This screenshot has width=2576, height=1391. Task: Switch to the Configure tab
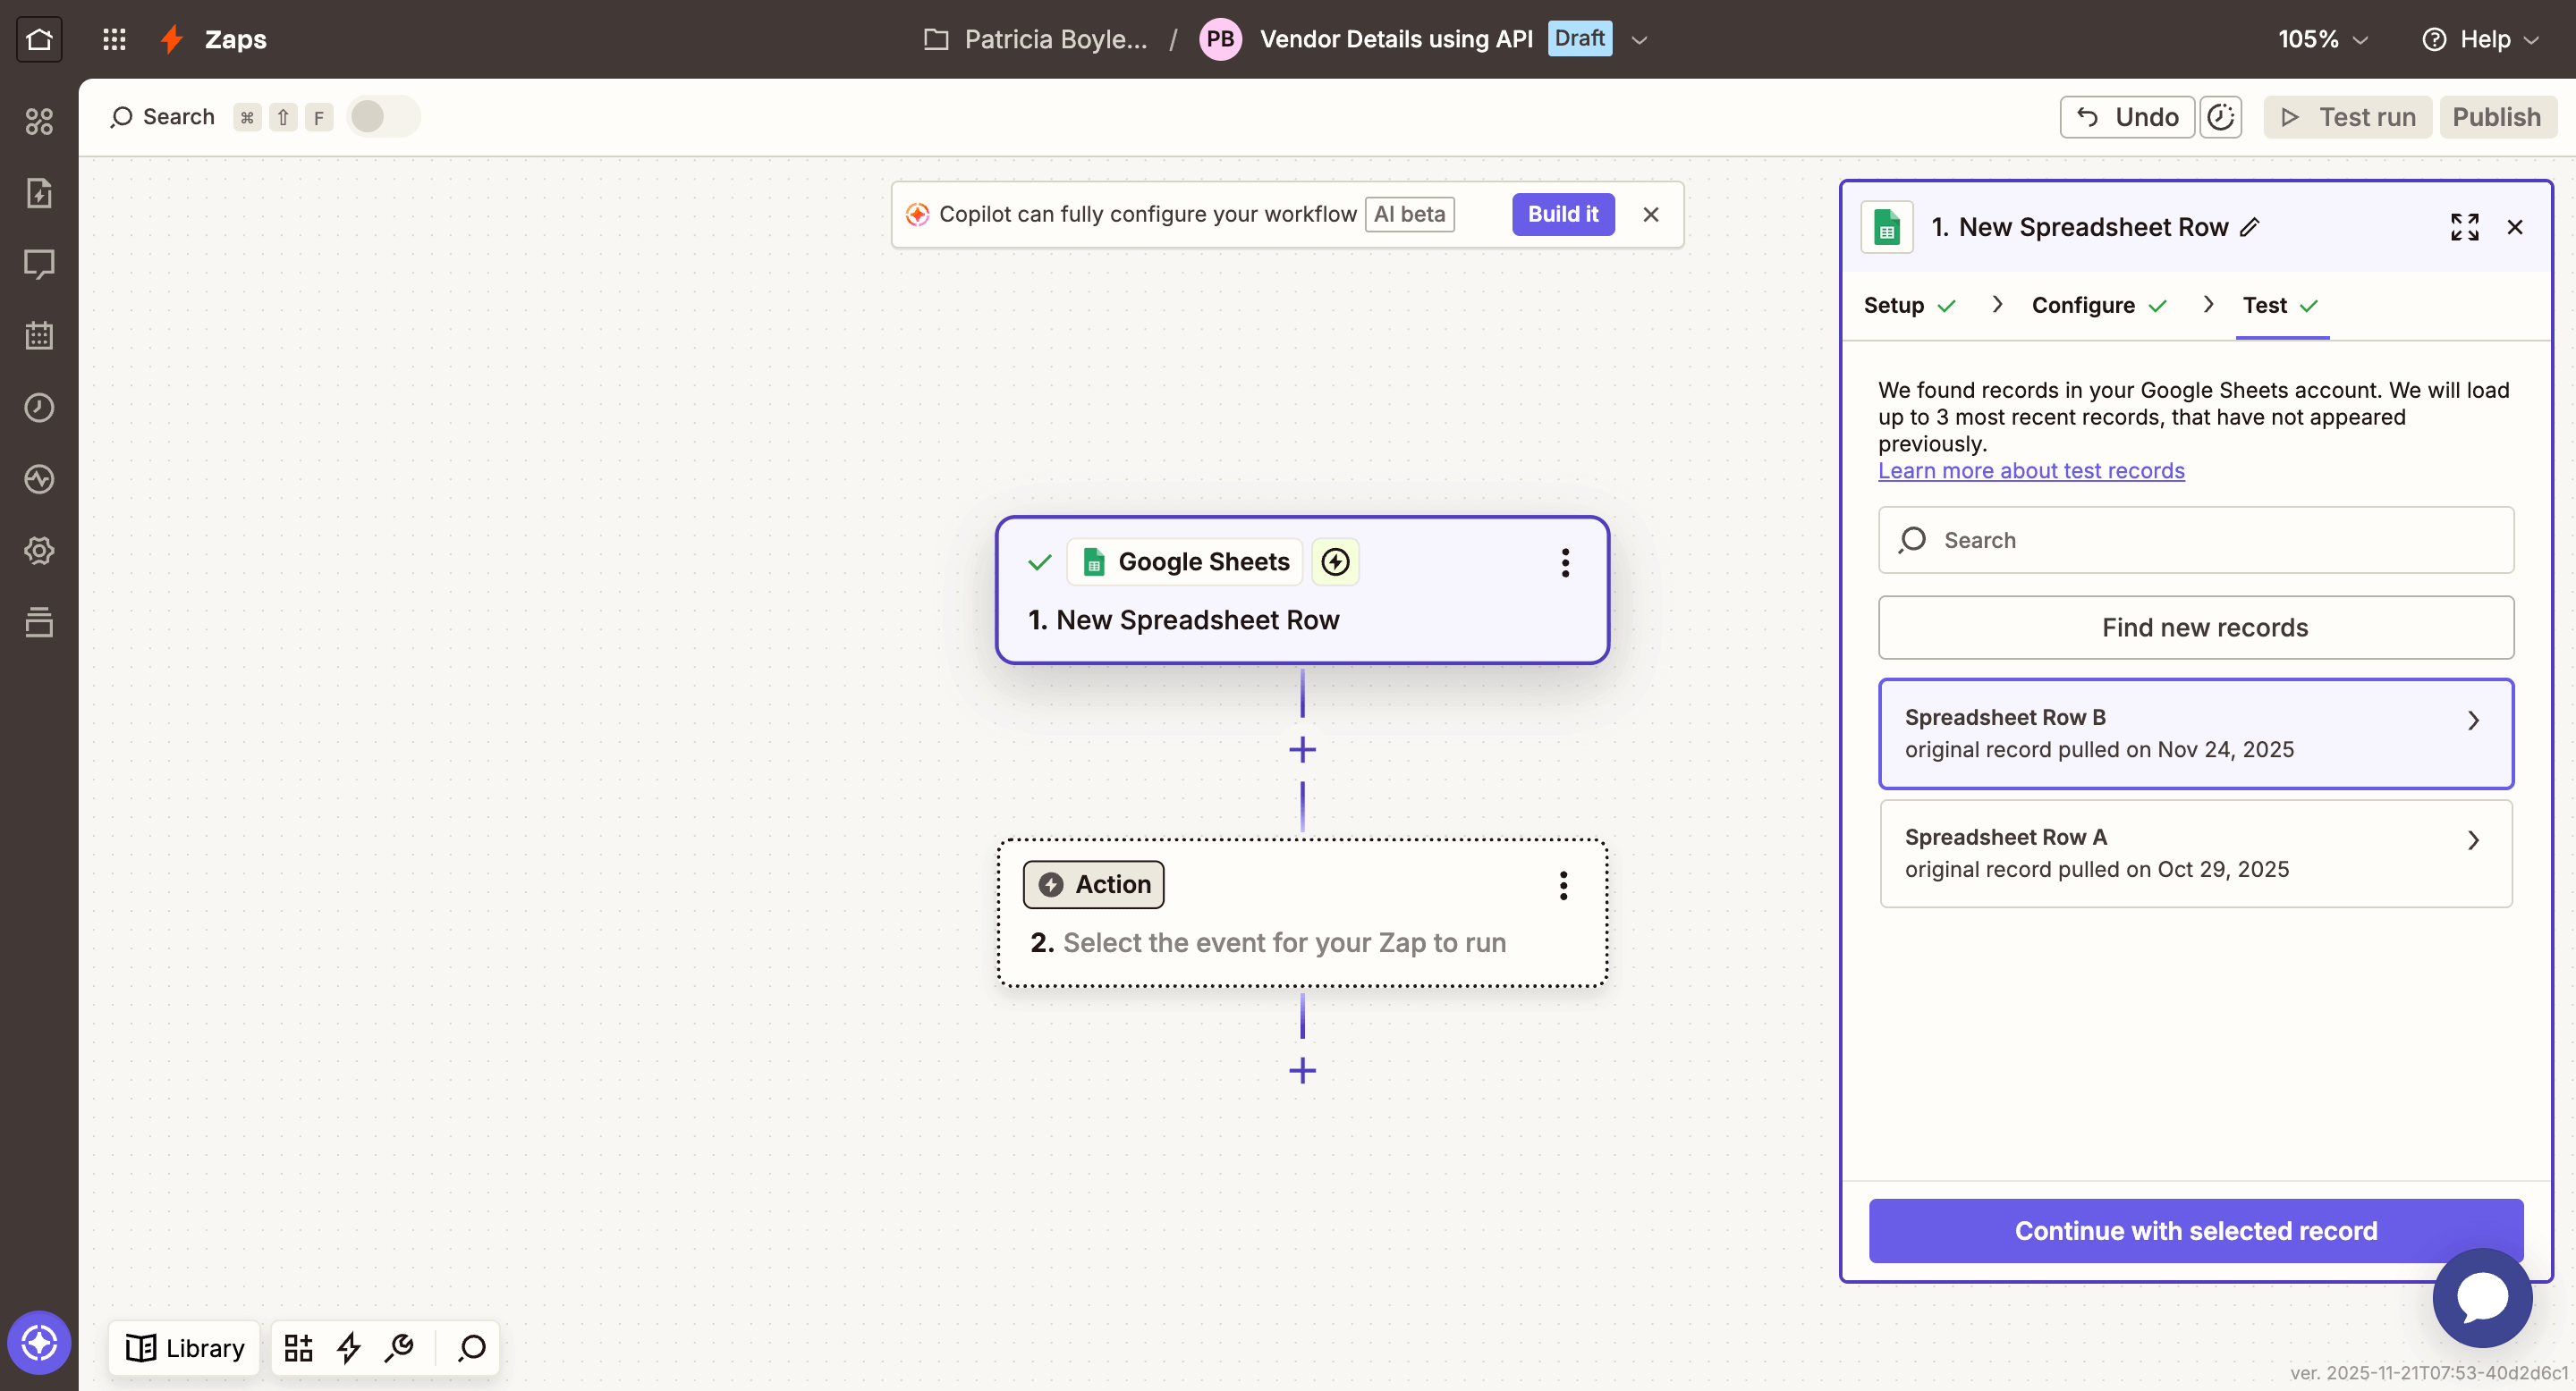(2083, 305)
